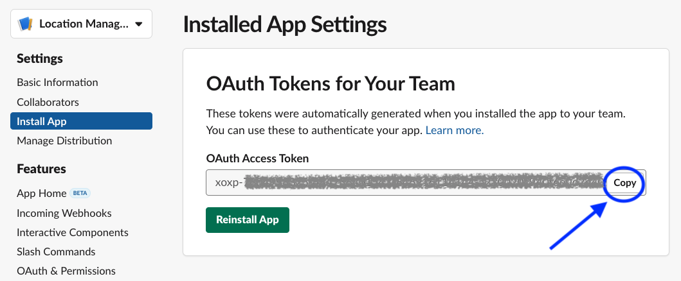Click inside the OAuth Access Token field
Viewport: 681px width, 281px height.
point(405,182)
